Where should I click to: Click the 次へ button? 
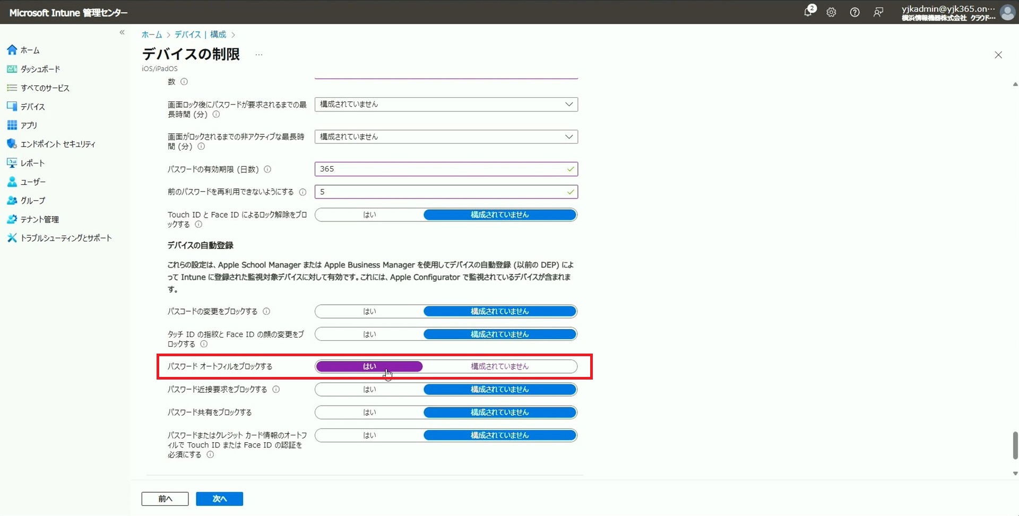[x=219, y=499]
